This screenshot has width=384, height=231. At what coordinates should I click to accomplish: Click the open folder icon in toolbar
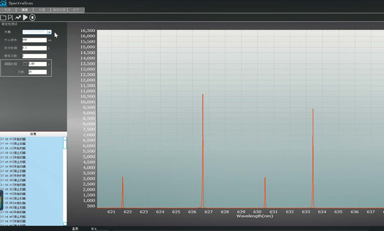(3, 18)
